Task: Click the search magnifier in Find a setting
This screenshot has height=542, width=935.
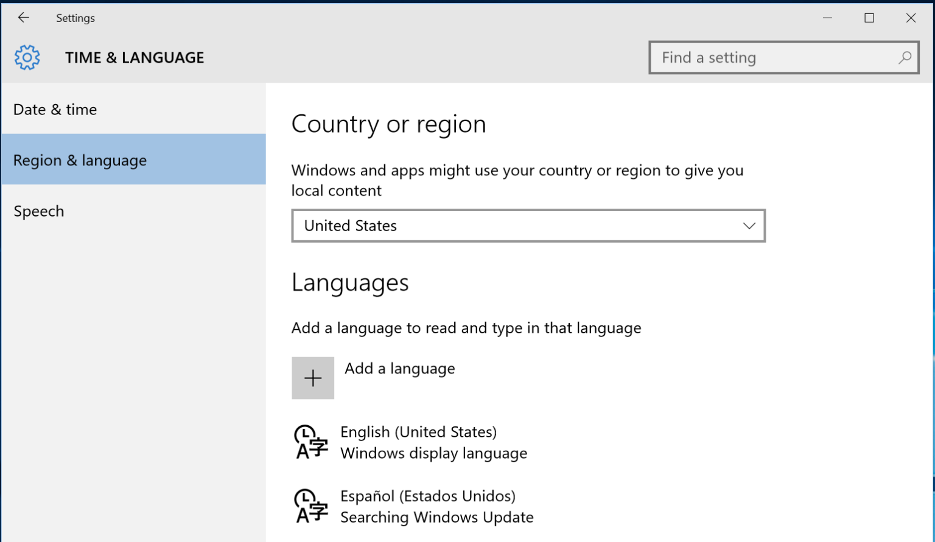Action: pos(905,57)
